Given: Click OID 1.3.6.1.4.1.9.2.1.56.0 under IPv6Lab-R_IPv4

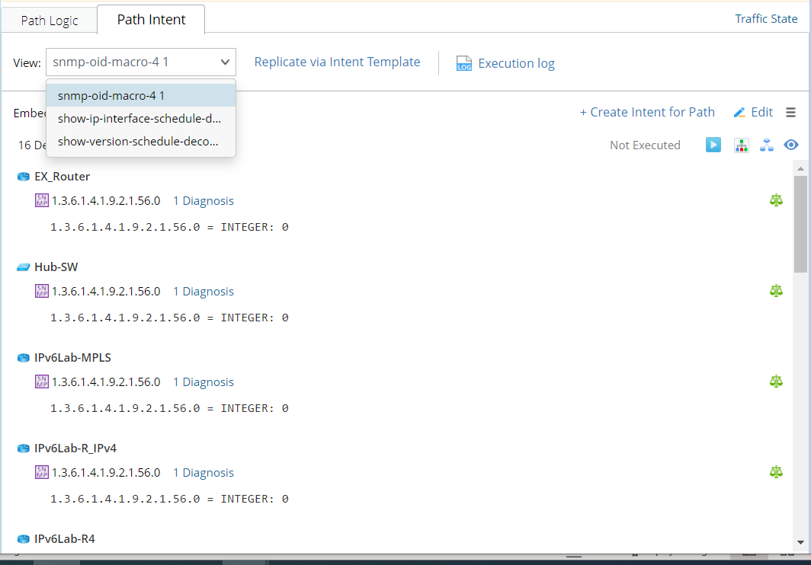Looking at the screenshot, I should 106,472.
